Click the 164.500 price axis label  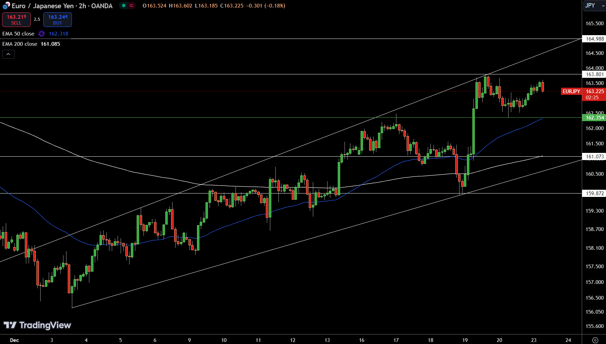coord(594,53)
